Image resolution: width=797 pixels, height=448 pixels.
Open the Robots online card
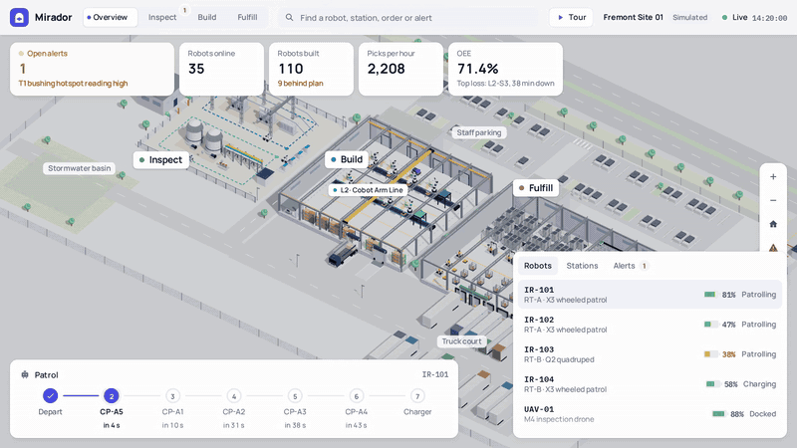point(221,69)
